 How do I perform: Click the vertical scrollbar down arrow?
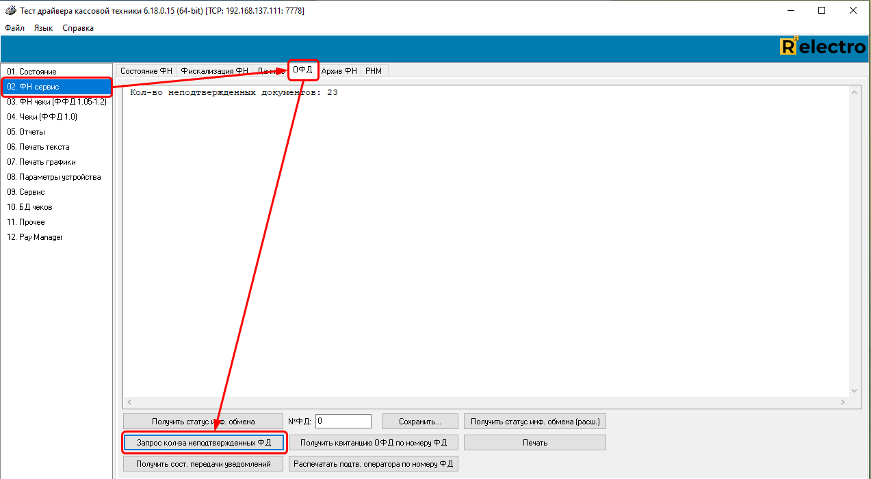(853, 390)
